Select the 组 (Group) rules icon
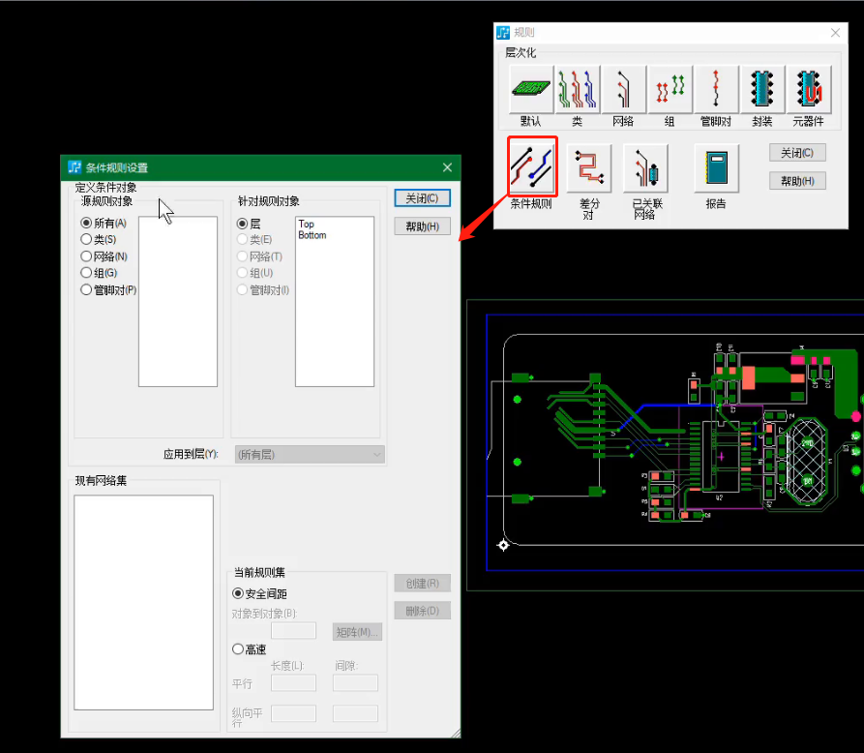 pos(669,89)
